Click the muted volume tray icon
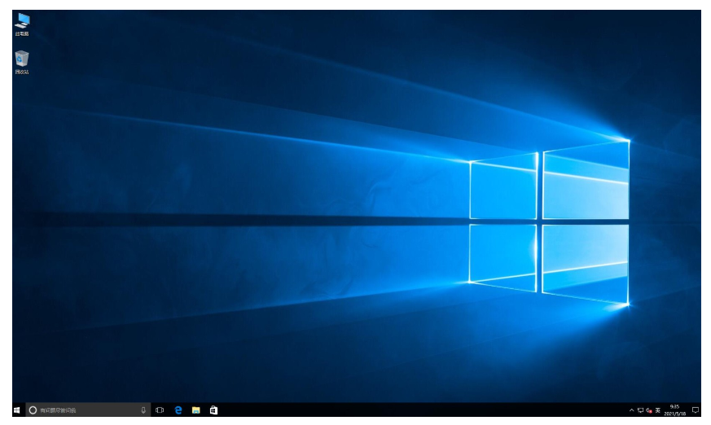 tap(649, 410)
